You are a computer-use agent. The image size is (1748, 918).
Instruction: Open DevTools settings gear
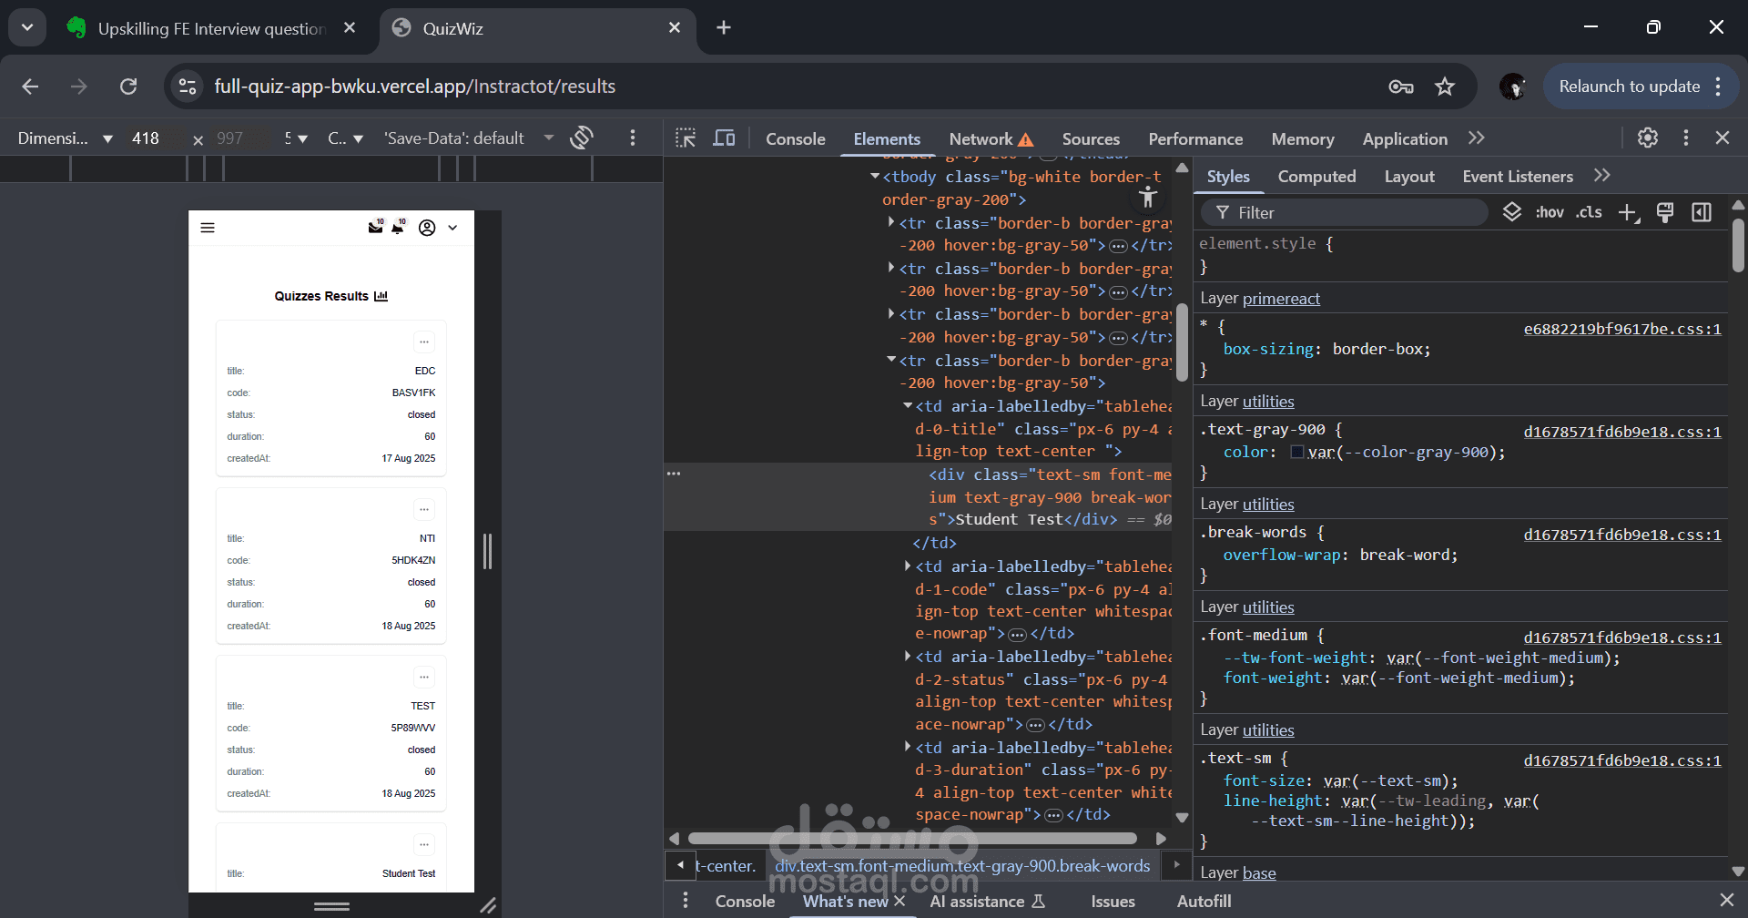click(1648, 138)
